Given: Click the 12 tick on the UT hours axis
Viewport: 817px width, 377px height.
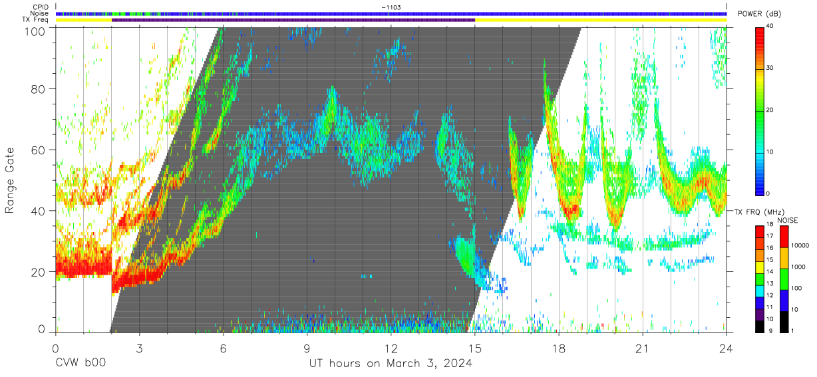Looking at the screenshot, I should pyautogui.click(x=391, y=348).
